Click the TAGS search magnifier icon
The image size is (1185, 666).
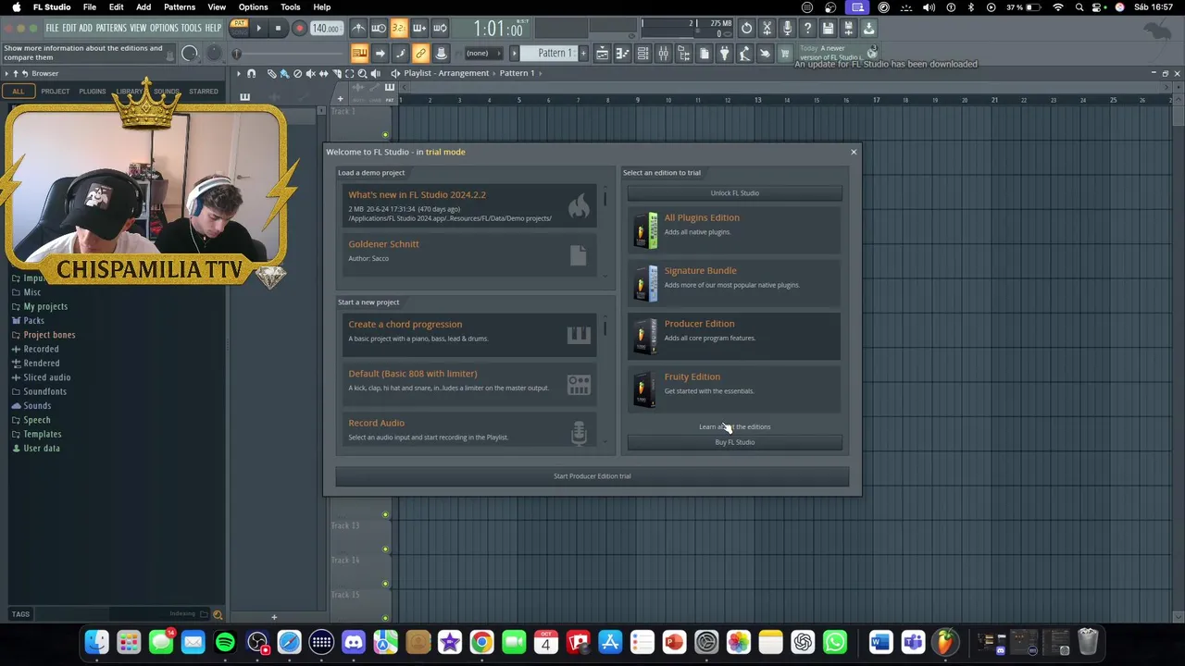pos(218,614)
